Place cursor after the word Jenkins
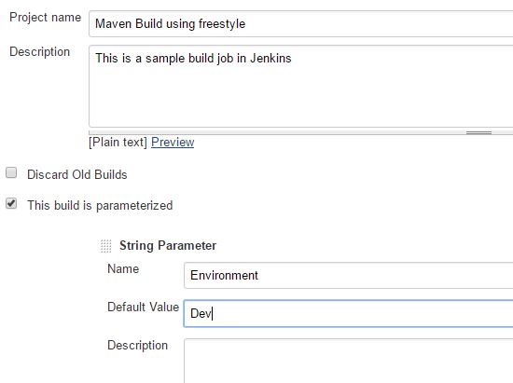513x383 pixels. click(x=292, y=58)
